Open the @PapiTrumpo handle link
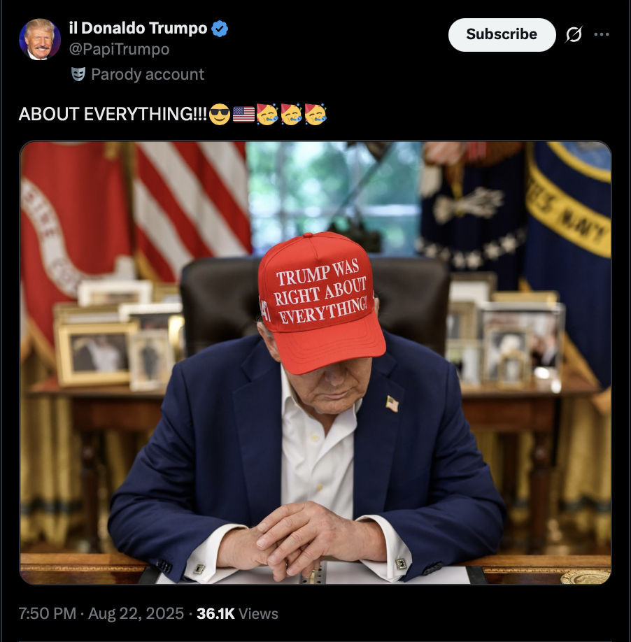Viewport: 631px width, 642px height. 119,49
